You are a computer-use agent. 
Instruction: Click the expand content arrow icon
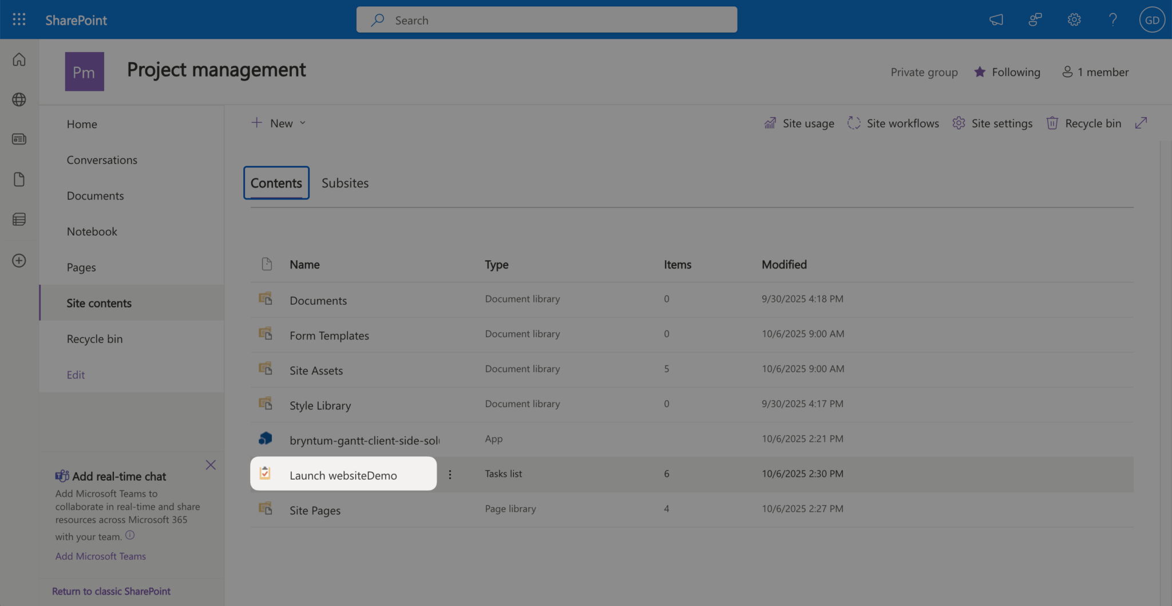(x=1141, y=123)
